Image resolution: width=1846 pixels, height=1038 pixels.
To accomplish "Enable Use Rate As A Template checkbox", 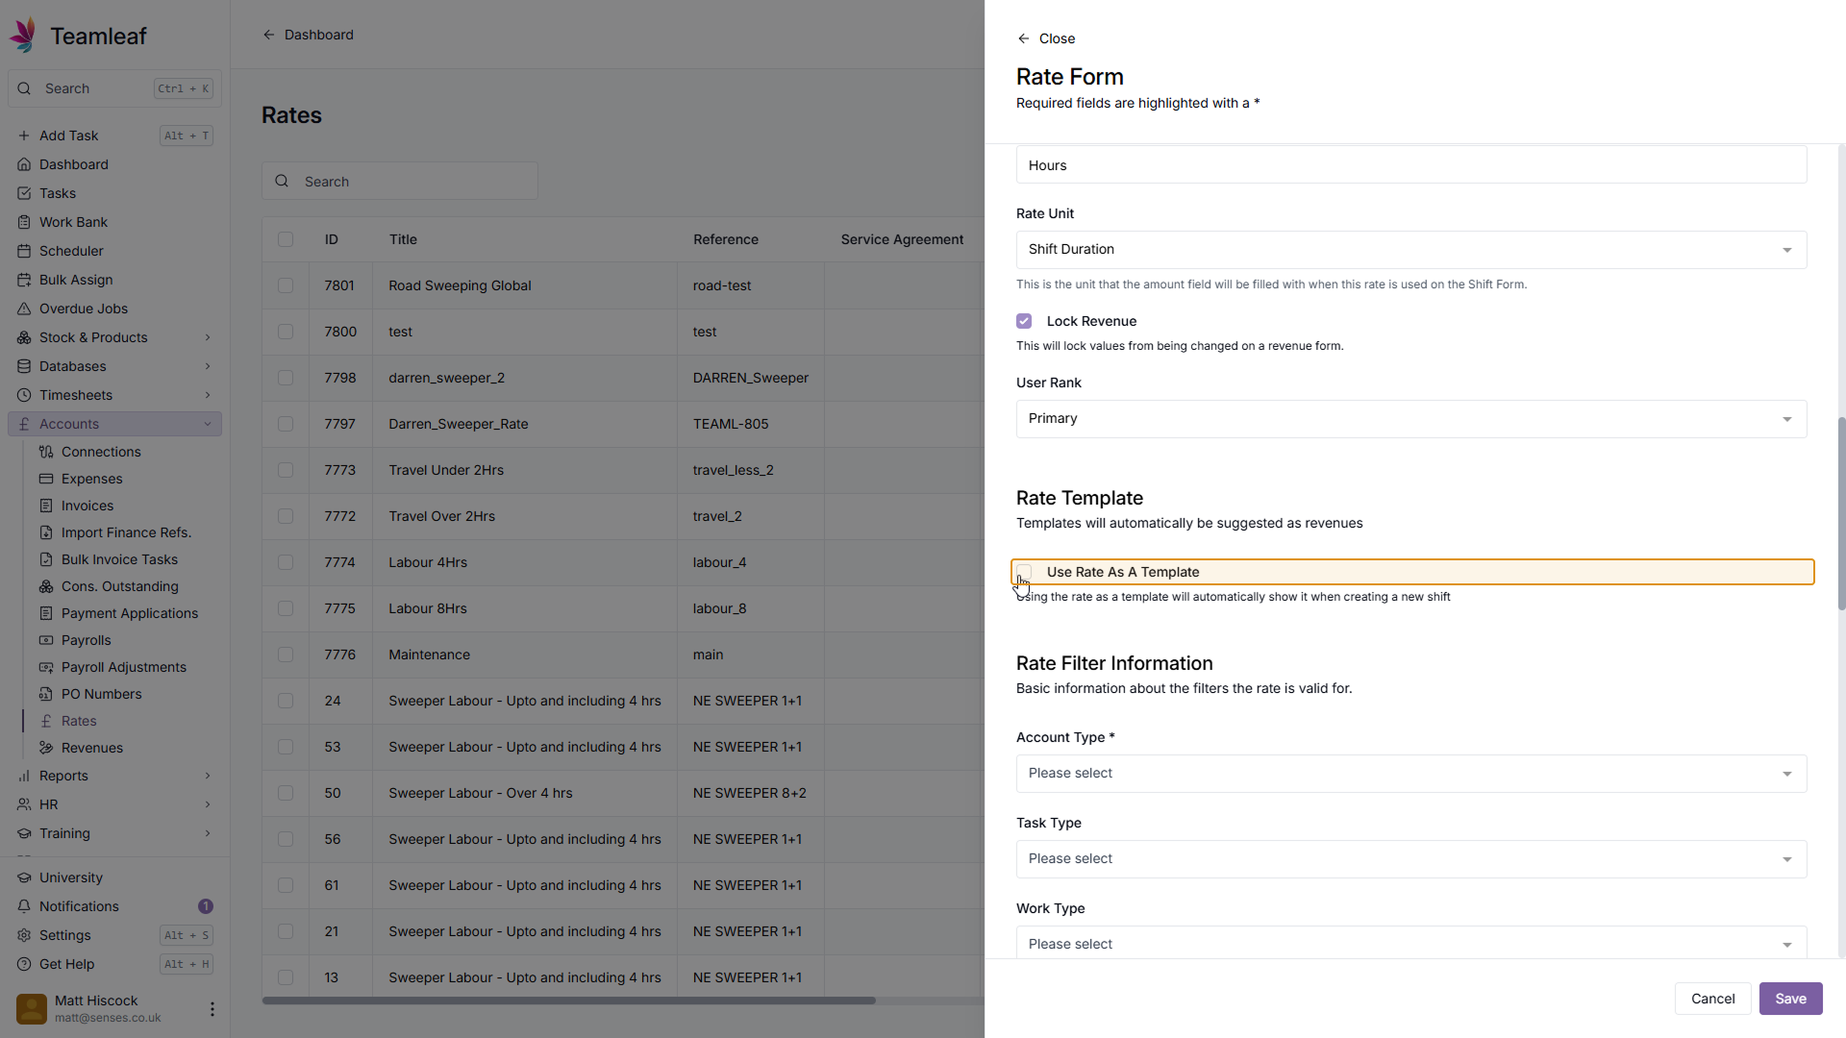I will click(x=1024, y=572).
